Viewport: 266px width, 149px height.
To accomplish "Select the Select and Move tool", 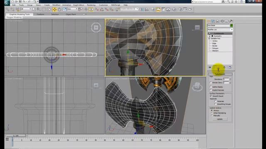I will click(x=54, y=10).
